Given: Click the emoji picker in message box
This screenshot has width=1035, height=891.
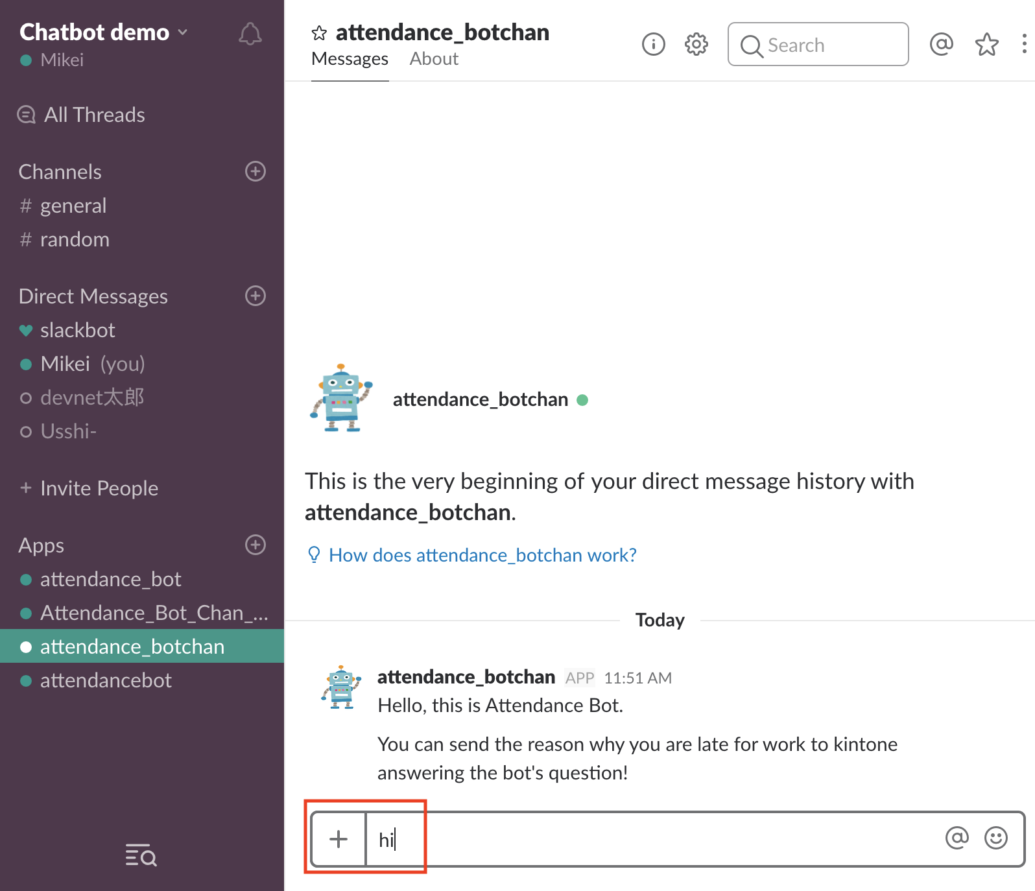Looking at the screenshot, I should click(995, 838).
